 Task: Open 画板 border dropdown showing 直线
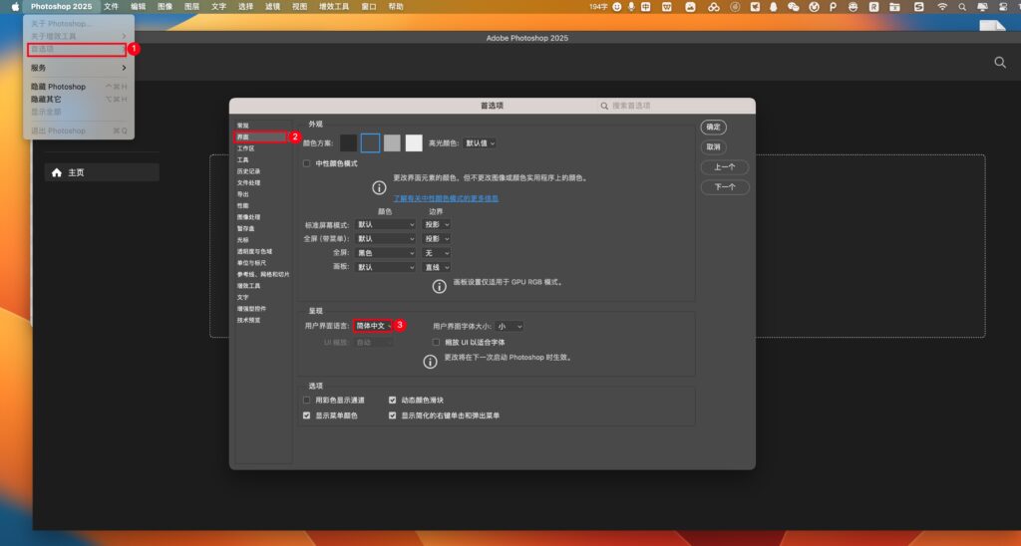click(437, 267)
